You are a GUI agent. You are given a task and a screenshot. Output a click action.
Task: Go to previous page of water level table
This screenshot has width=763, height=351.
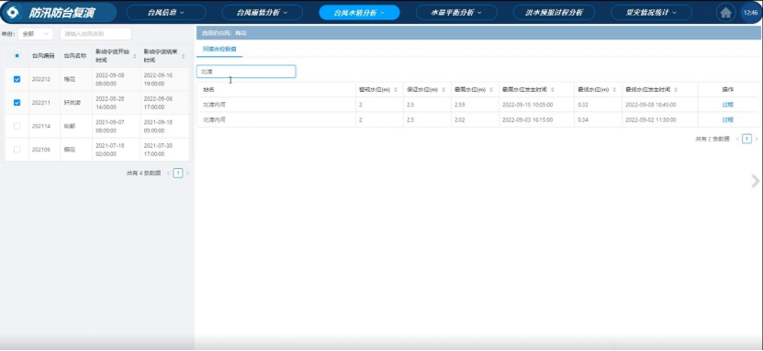click(737, 139)
